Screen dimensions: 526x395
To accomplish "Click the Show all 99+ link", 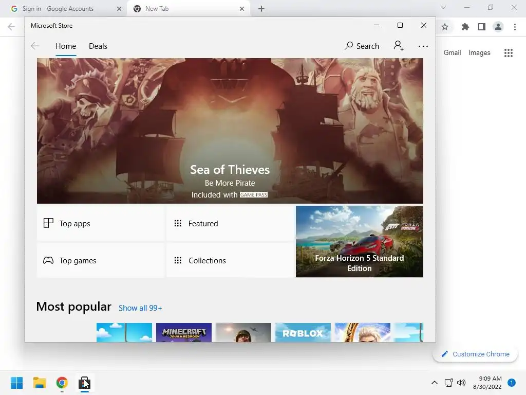I will point(140,308).
